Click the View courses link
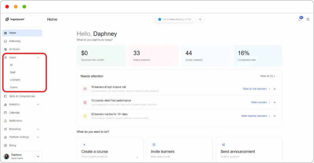Image resolution: width=314 pixels, height=163 pixels. tap(261, 102)
